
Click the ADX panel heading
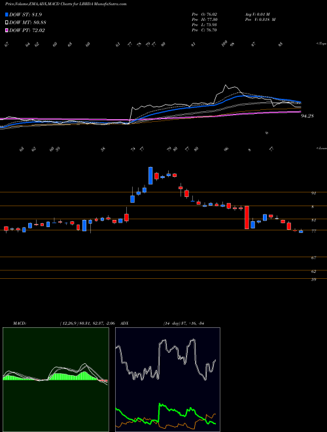click(124, 323)
